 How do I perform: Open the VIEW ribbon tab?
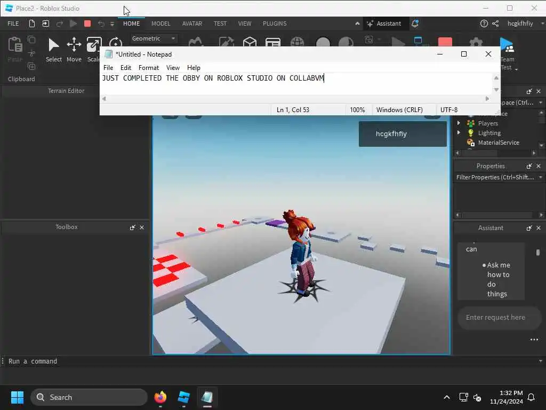tap(244, 23)
